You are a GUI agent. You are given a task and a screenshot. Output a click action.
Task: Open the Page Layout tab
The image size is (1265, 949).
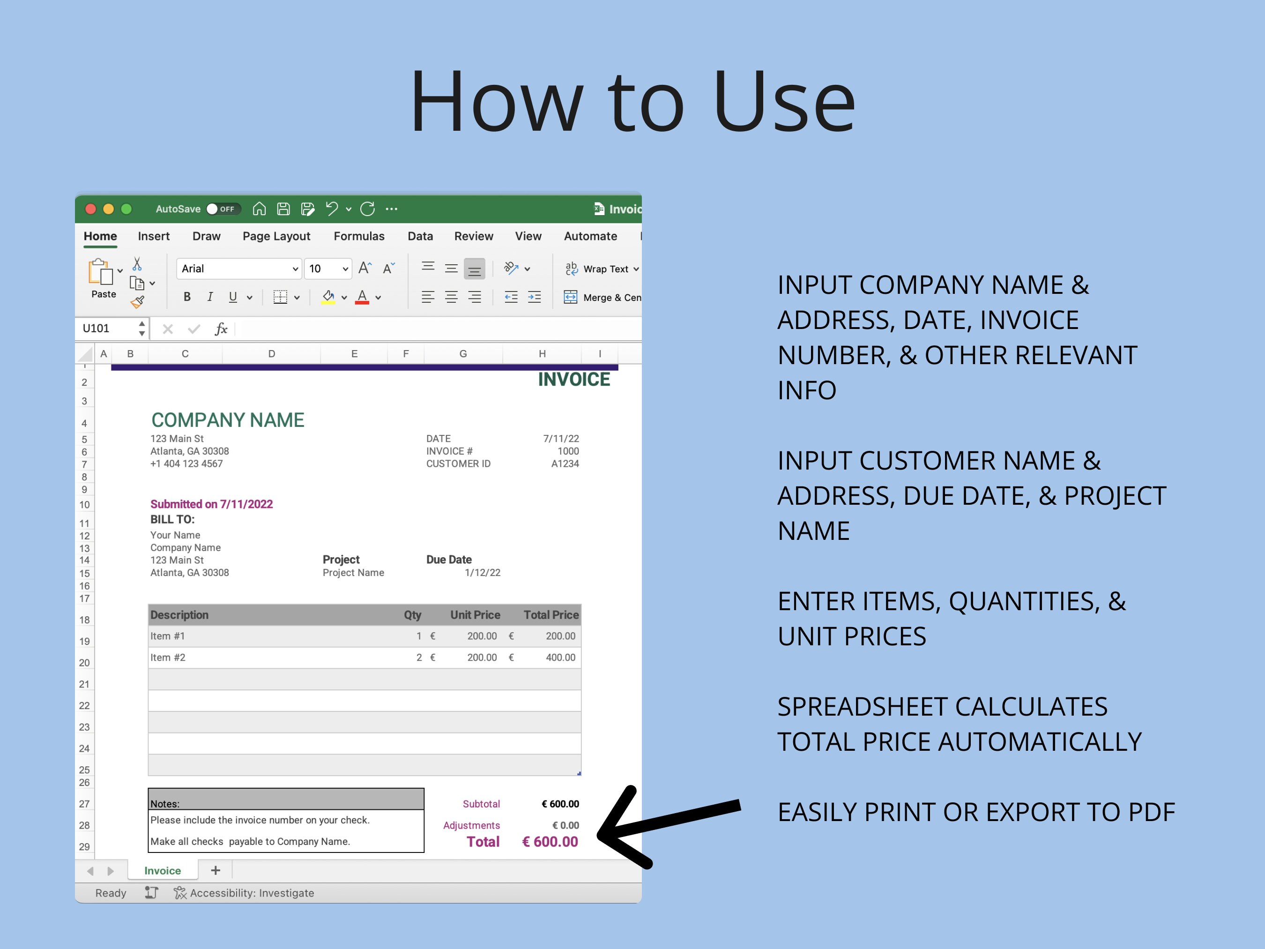point(276,236)
